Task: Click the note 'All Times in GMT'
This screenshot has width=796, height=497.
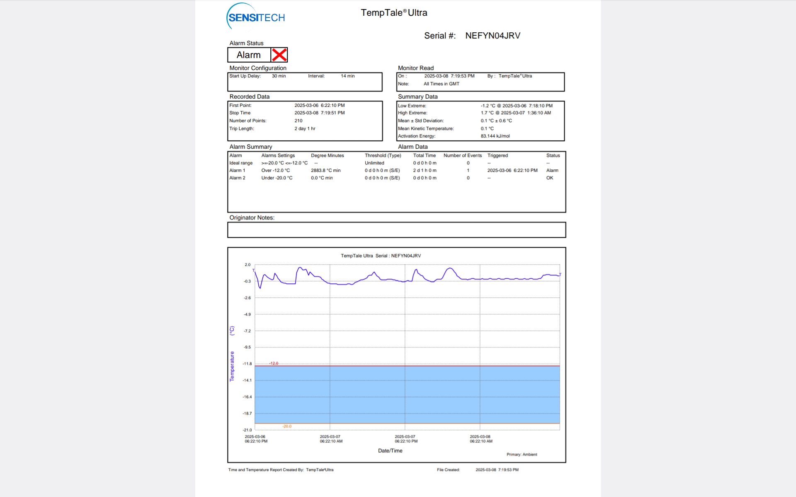Action: pos(441,84)
